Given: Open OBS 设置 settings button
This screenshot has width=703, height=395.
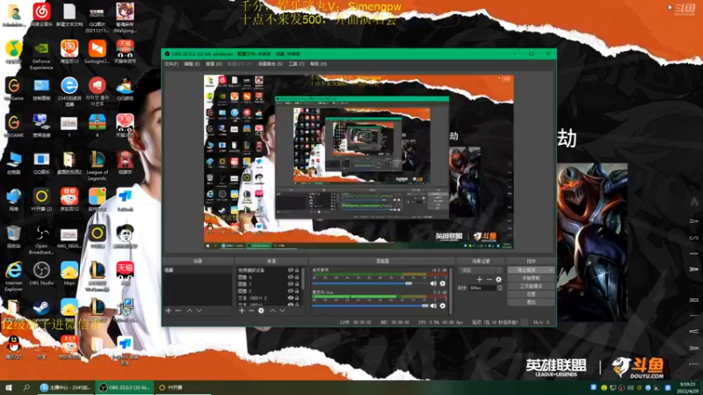Looking at the screenshot, I should tap(532, 294).
